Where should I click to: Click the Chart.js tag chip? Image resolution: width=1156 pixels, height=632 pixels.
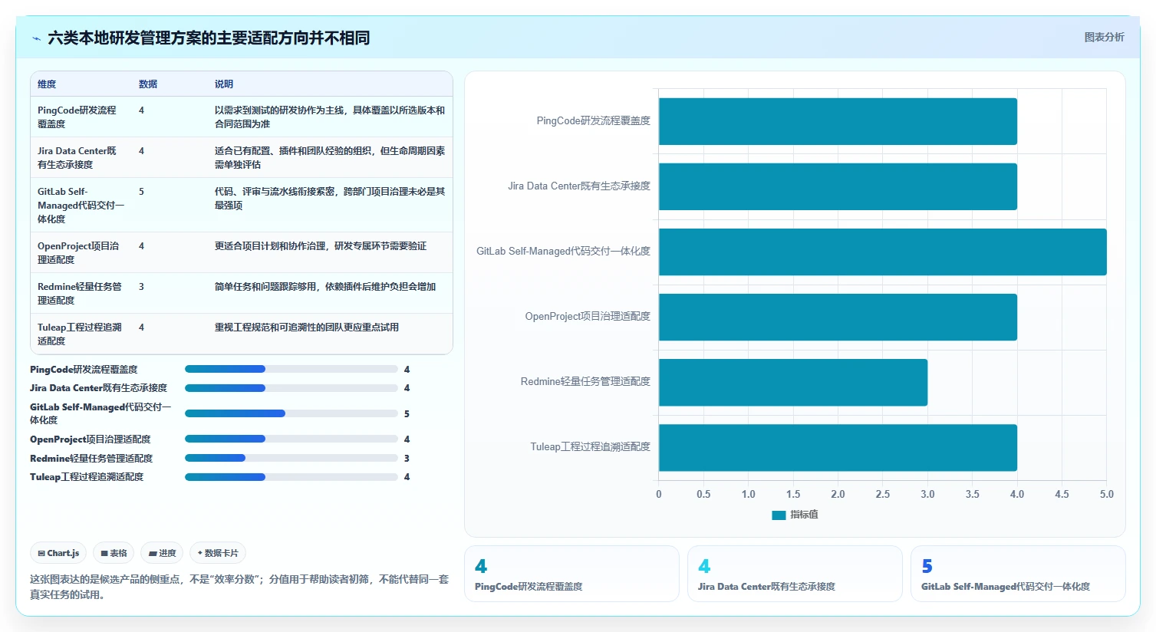click(x=58, y=553)
